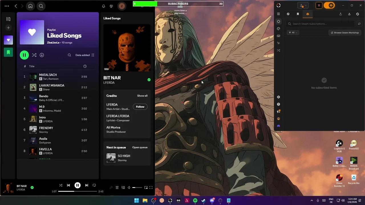Screen dimensions: 365x205
Task: Sort songs by duration clock column
Action: (85, 66)
